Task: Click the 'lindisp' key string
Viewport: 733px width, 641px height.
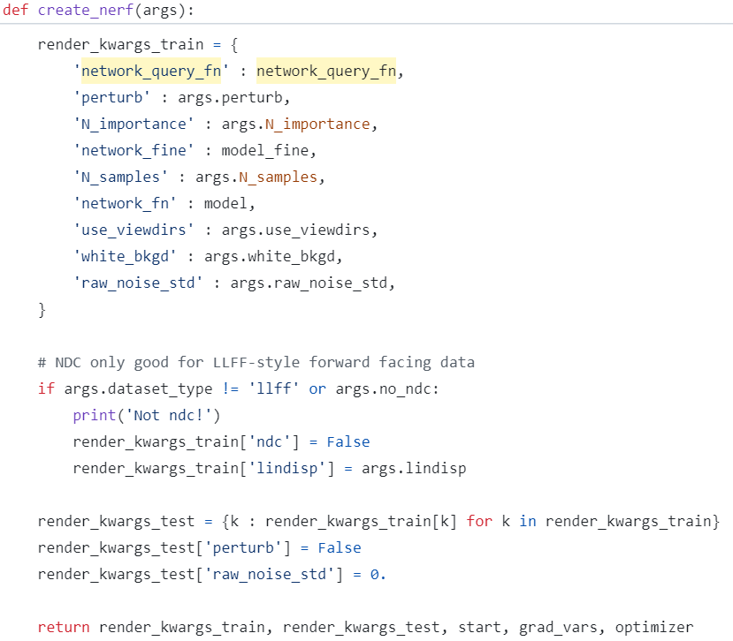Action: [286, 468]
